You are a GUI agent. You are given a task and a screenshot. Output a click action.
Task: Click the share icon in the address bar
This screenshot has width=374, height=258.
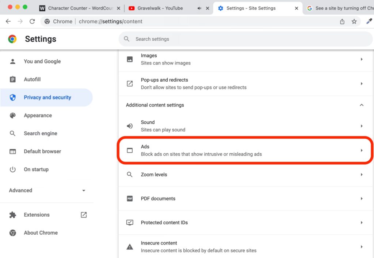point(342,22)
